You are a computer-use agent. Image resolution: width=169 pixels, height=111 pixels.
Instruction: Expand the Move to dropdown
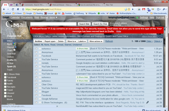point(72,41)
